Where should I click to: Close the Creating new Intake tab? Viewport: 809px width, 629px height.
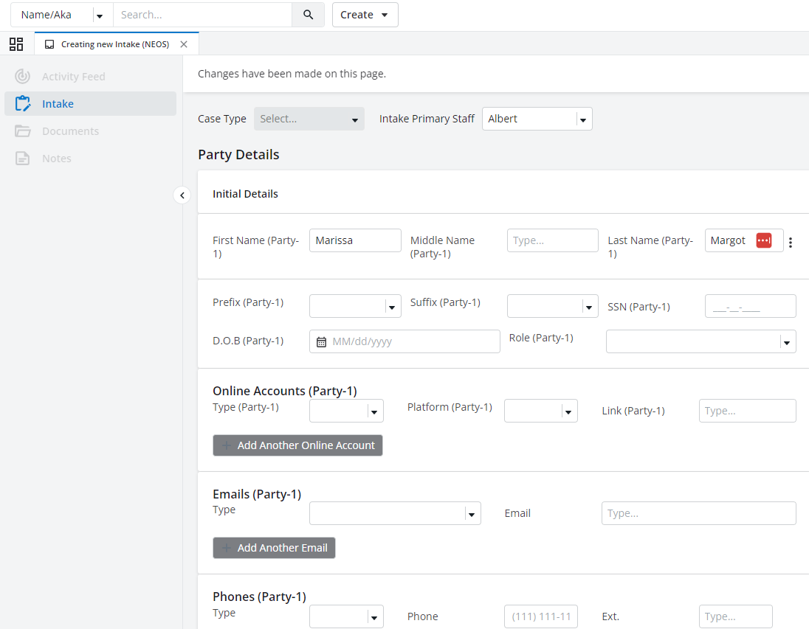184,44
